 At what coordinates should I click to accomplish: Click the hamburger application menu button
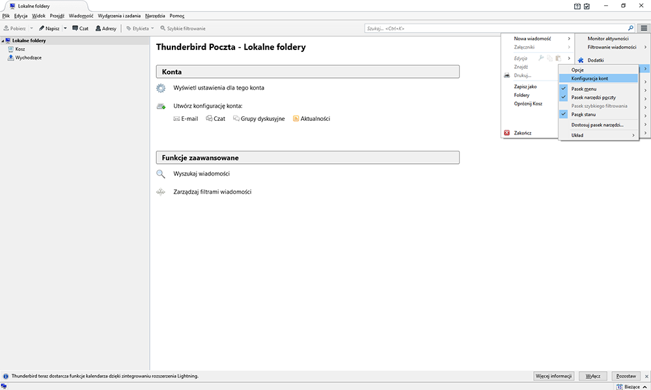pyautogui.click(x=644, y=28)
